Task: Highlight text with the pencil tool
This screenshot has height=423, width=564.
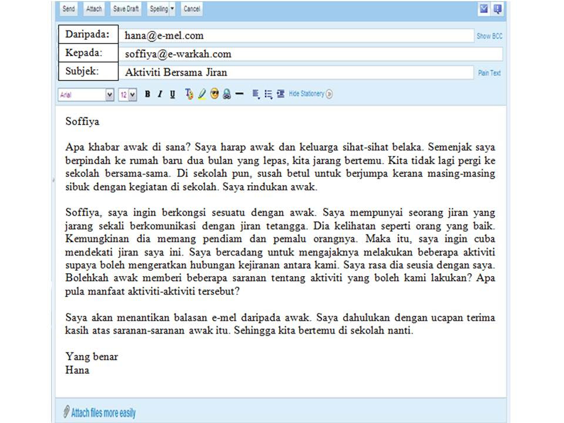Action: point(201,94)
